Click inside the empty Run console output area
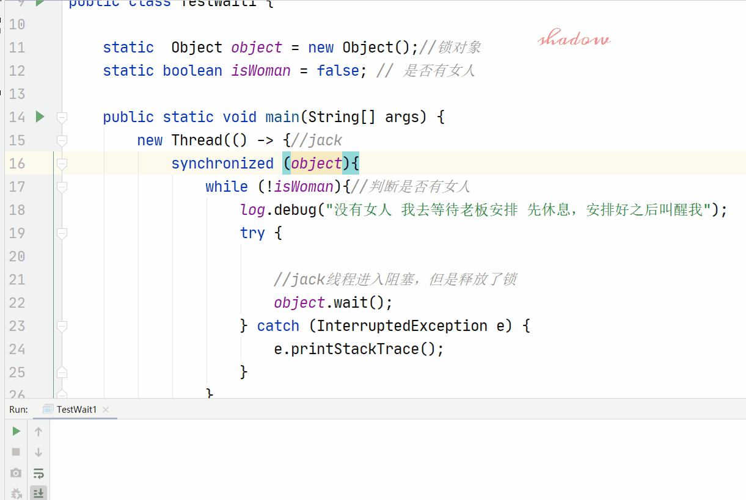Screen dimensions: 746x500 tap(397, 459)
